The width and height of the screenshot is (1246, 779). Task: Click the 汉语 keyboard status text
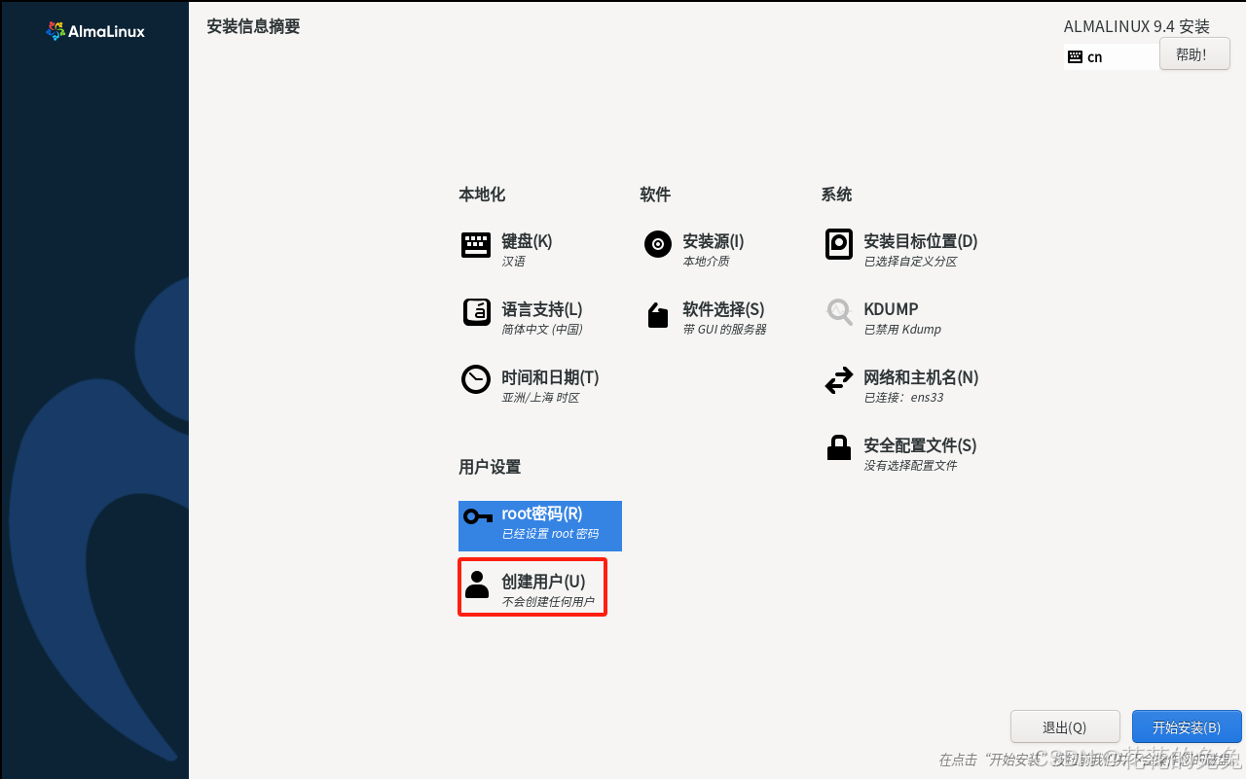pos(513,262)
